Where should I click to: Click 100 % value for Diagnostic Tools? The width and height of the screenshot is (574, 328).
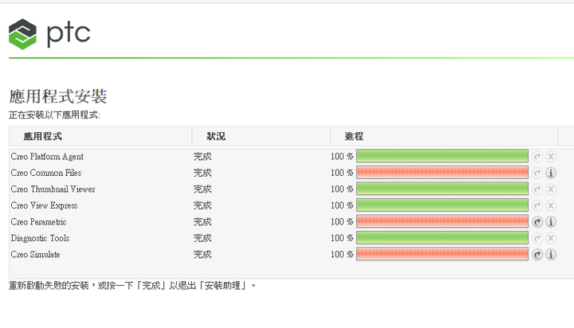pos(342,238)
